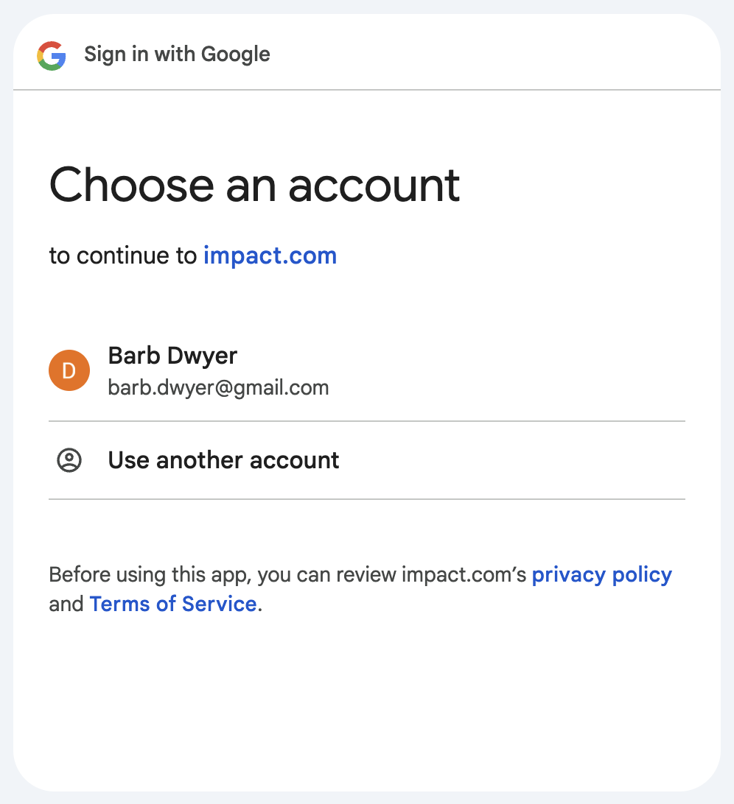This screenshot has width=734, height=804.
Task: Open the privacy policy link
Action: click(601, 574)
